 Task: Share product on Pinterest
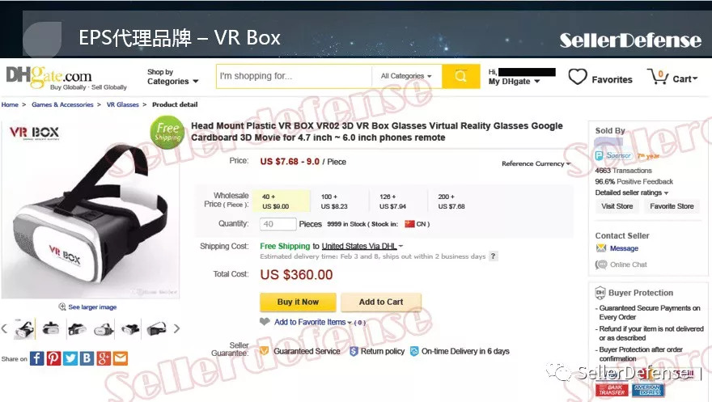pyautogui.click(x=53, y=358)
